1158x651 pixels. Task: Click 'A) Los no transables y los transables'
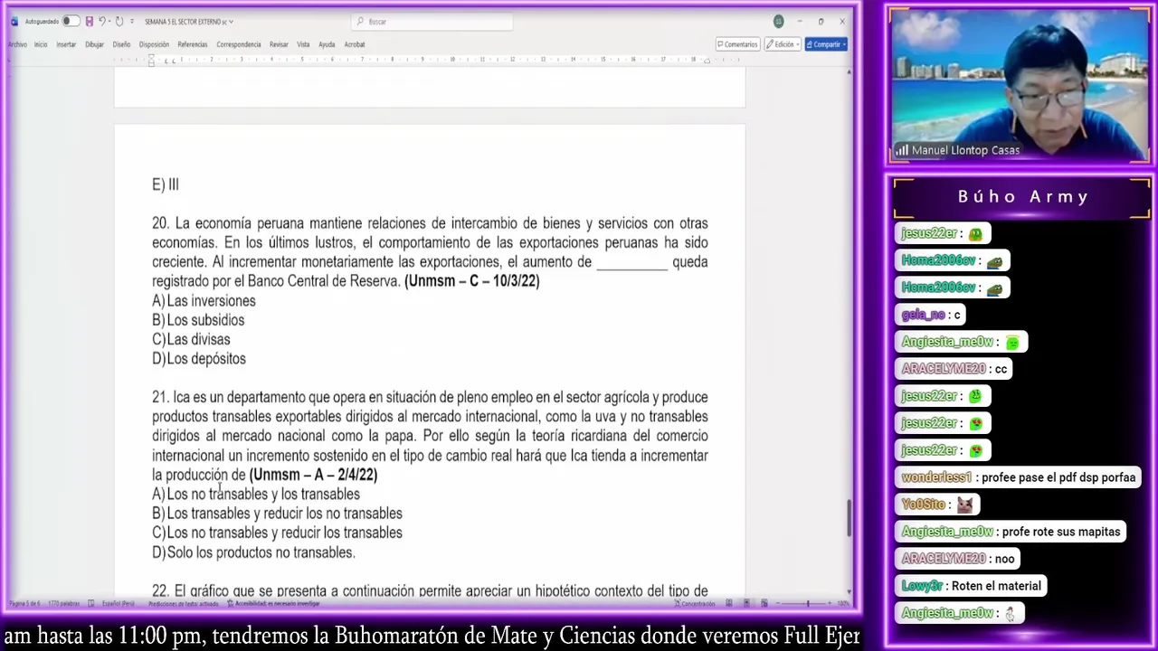pyautogui.click(x=256, y=495)
